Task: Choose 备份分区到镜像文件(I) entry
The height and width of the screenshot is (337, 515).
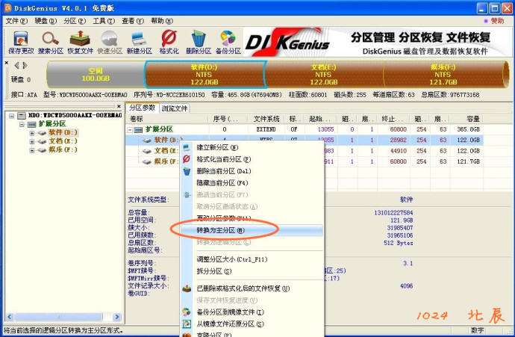Action: (252, 312)
